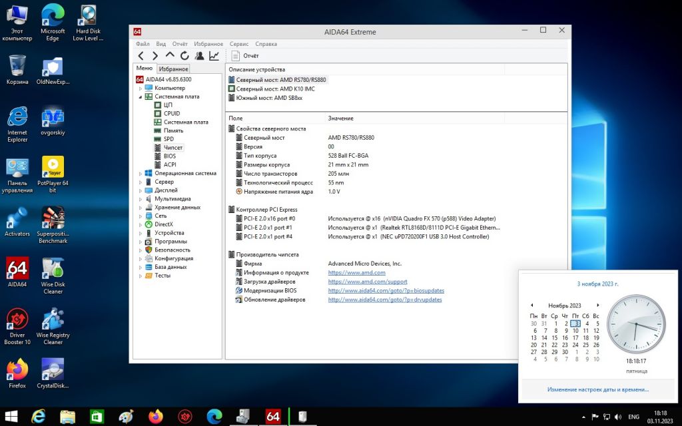This screenshot has height=426, width=682.
Task: Collapse the Системная плата tree node
Action: pos(140,97)
